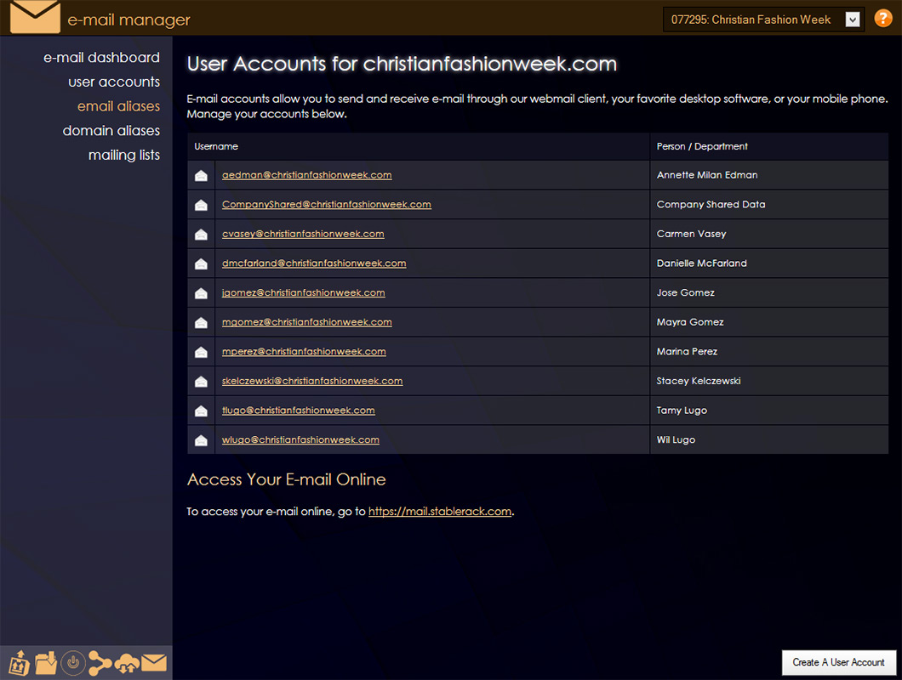Click the package upload icon in bottom bar
Image resolution: width=902 pixels, height=680 pixels.
[x=19, y=662]
